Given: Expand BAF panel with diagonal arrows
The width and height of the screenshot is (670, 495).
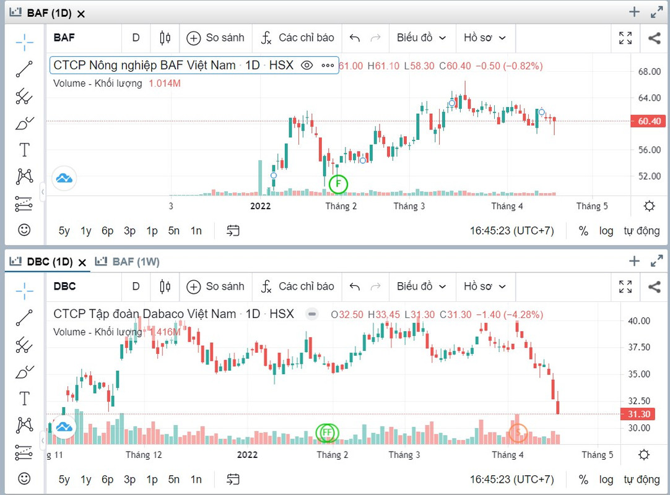Looking at the screenshot, I should point(657,12).
